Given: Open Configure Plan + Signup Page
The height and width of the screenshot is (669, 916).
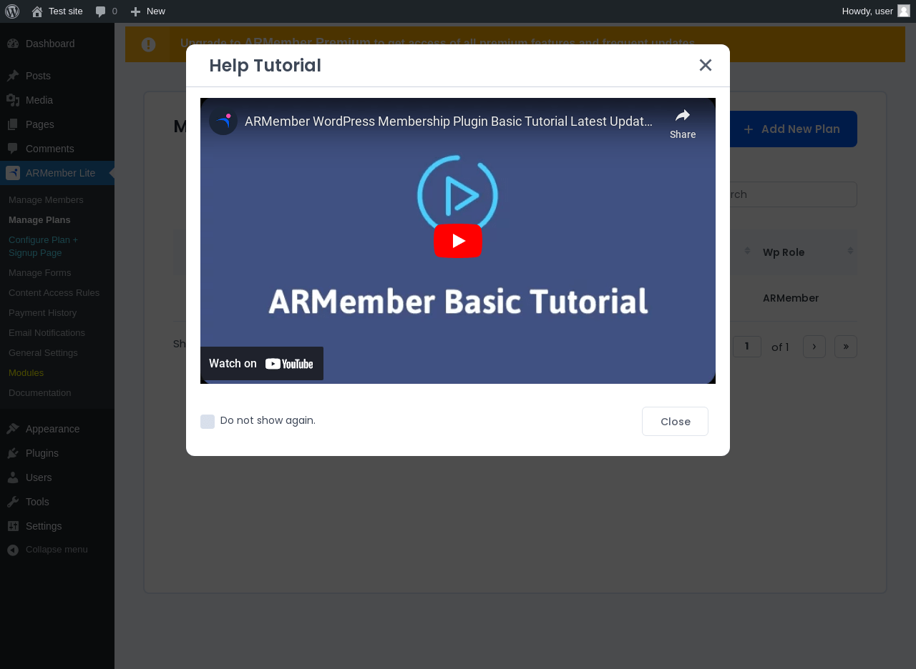Looking at the screenshot, I should tap(43, 246).
